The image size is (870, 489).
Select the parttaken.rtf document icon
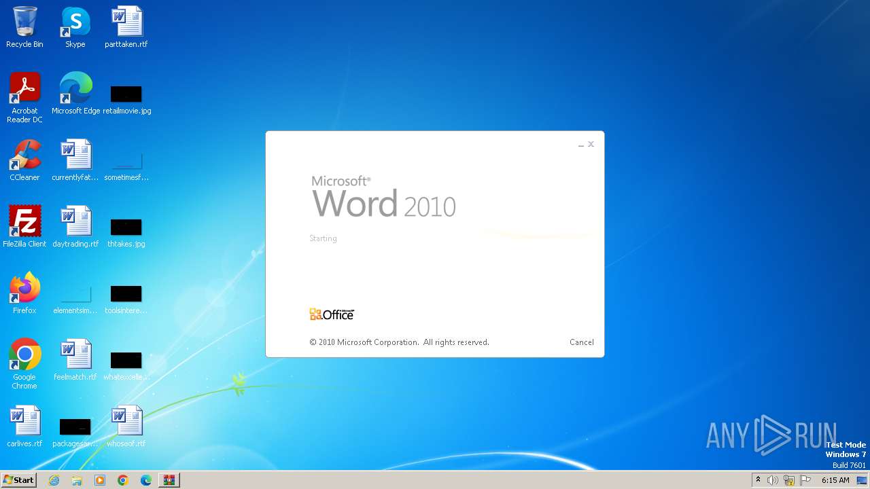(126, 27)
